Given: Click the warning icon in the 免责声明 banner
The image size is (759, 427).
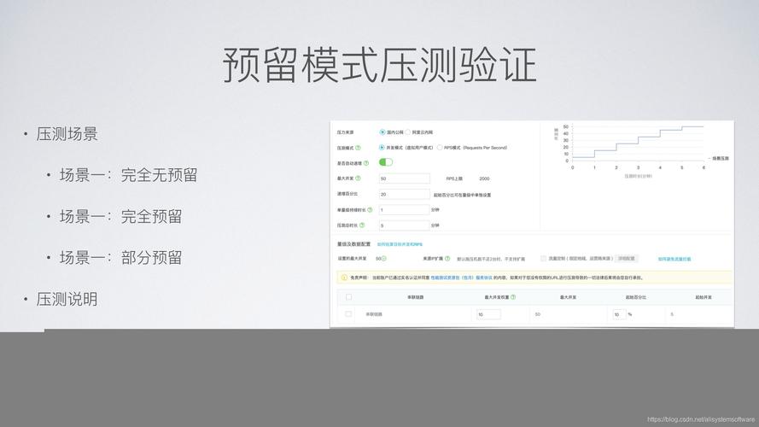Looking at the screenshot, I should click(344, 278).
